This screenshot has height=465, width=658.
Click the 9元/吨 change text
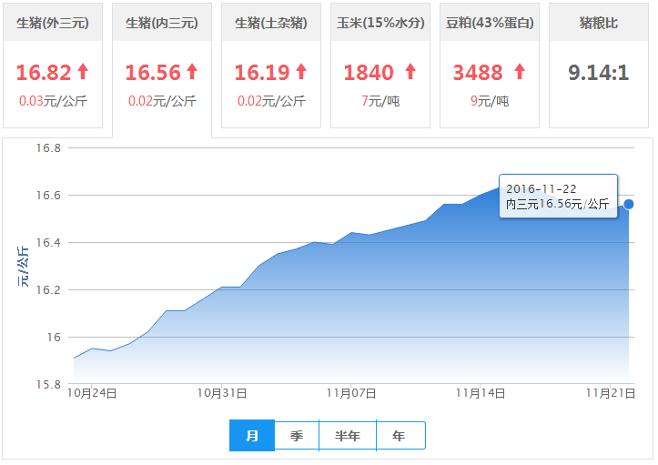[x=490, y=101]
